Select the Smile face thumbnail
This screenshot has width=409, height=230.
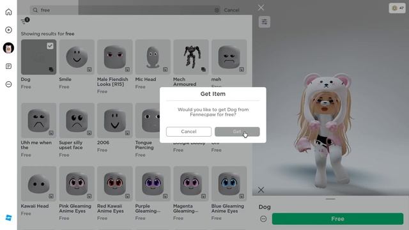click(77, 57)
